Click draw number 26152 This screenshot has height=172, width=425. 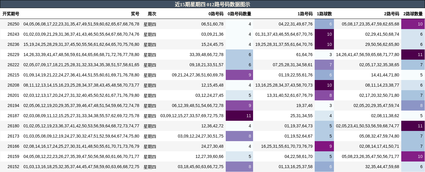[x=13, y=167]
